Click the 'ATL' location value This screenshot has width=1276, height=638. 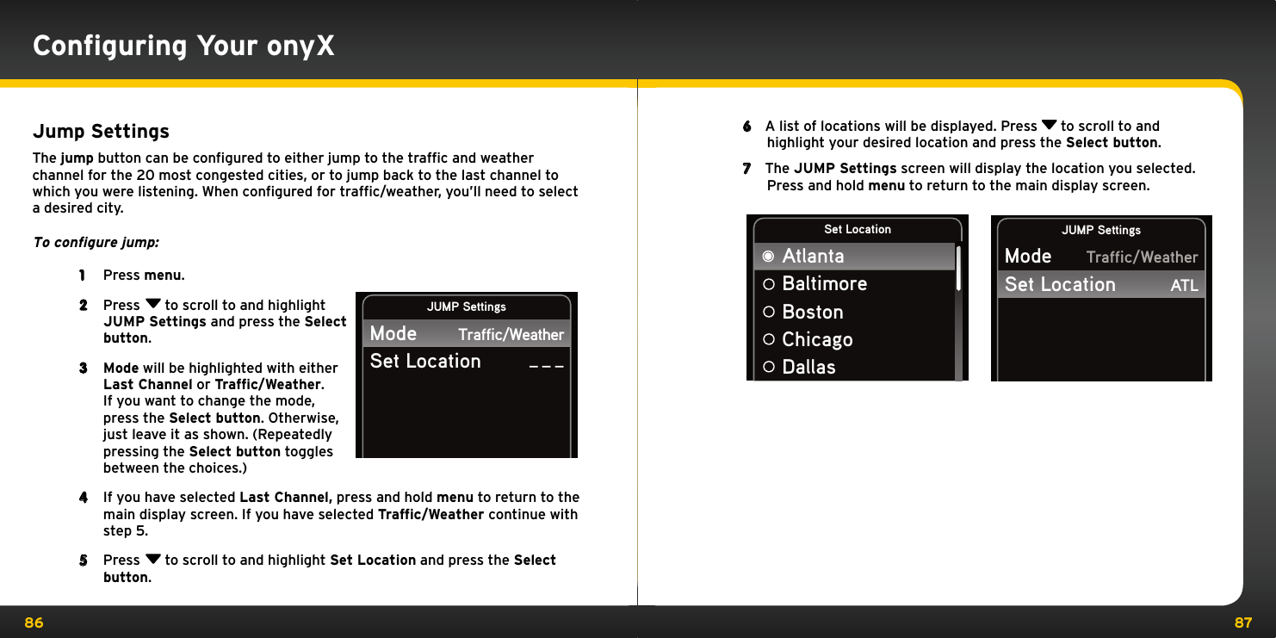pos(1184,286)
